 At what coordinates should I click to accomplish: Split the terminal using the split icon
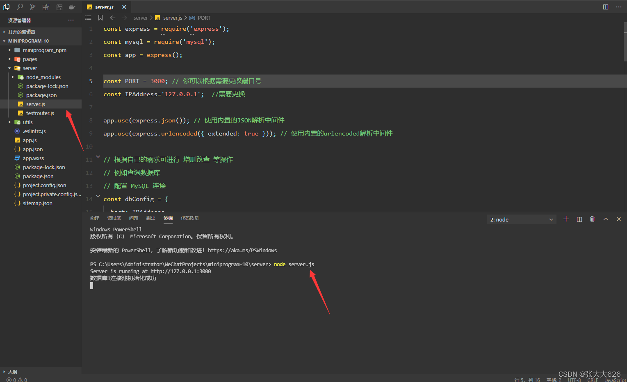tap(579, 219)
